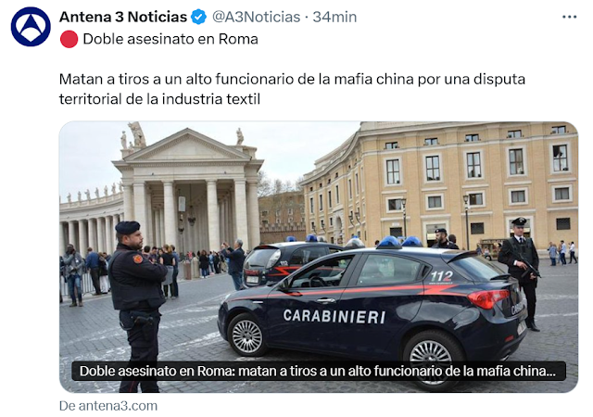This screenshot has height=417, width=593.
Task: Click the red circle emoji
Action: [69, 39]
